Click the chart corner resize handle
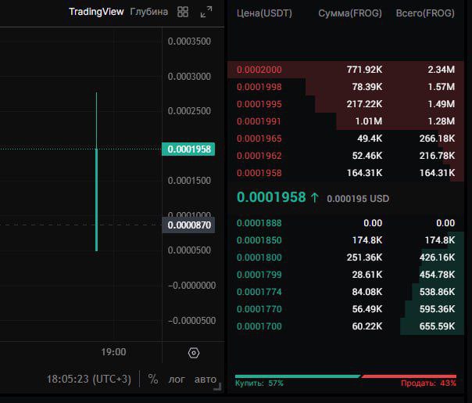472x403 pixels. click(218, 387)
